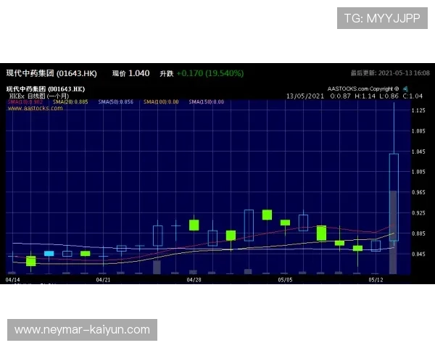Select the SMA(20) indicator label
This screenshot has height=348, width=435.
click(x=70, y=102)
